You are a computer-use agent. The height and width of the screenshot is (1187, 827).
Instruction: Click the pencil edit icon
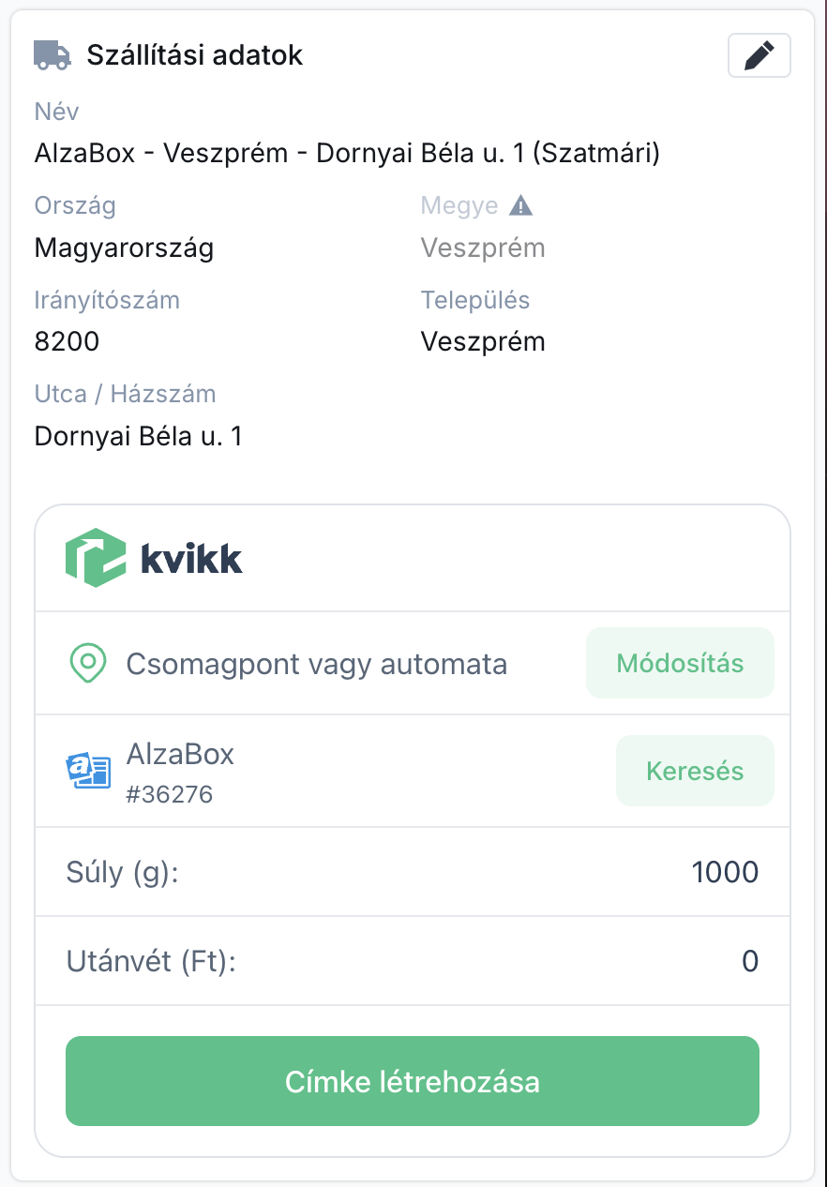click(x=759, y=55)
